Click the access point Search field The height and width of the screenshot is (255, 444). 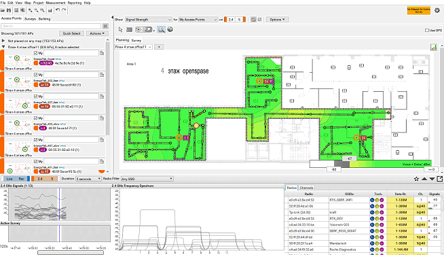[x=51, y=26]
